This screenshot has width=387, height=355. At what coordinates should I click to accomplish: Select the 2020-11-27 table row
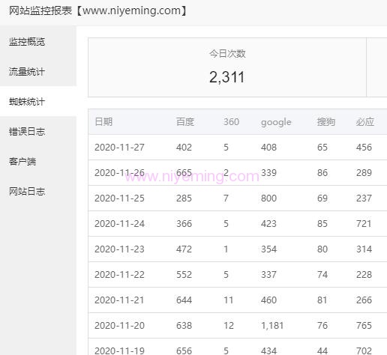(x=238, y=148)
